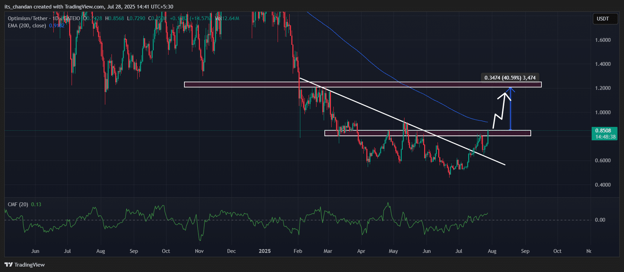The height and width of the screenshot is (272, 624).
Task: Click the 2025 label on the time axis
Action: click(265, 251)
